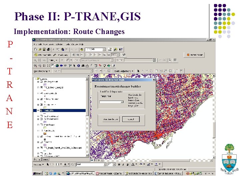Select the Measure tool icon

[87, 66]
